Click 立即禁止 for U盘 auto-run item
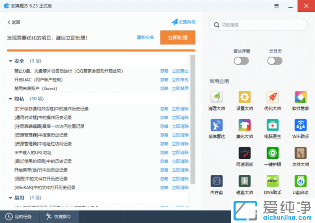 (180, 71)
